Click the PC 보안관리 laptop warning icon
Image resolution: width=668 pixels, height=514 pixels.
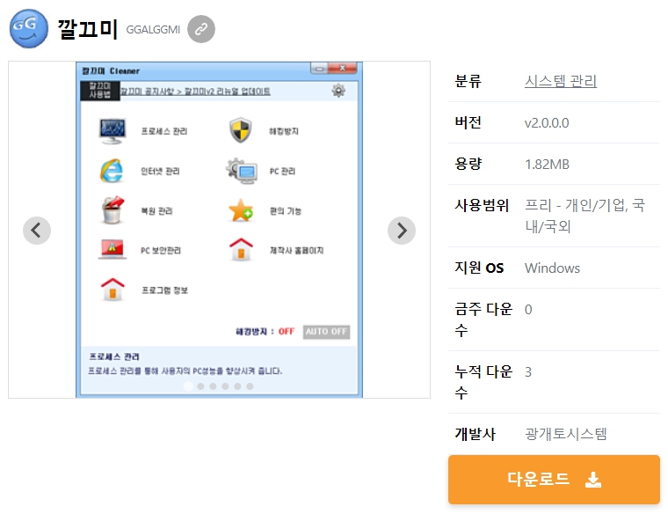(x=112, y=250)
